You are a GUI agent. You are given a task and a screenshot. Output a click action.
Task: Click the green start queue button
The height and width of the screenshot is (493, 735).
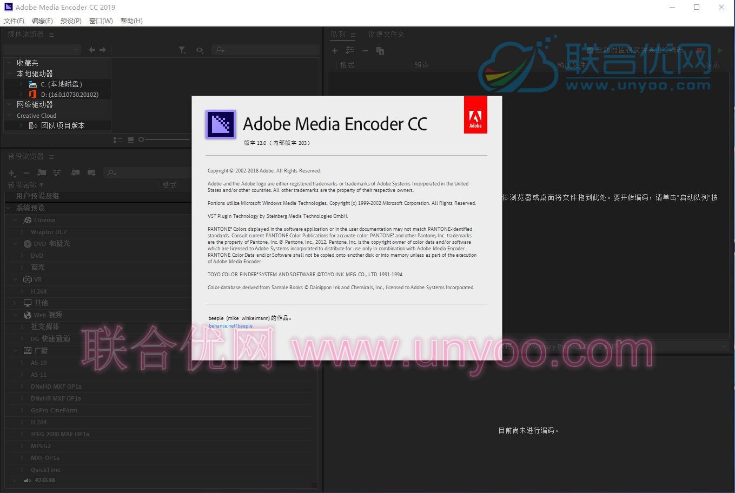click(x=719, y=50)
